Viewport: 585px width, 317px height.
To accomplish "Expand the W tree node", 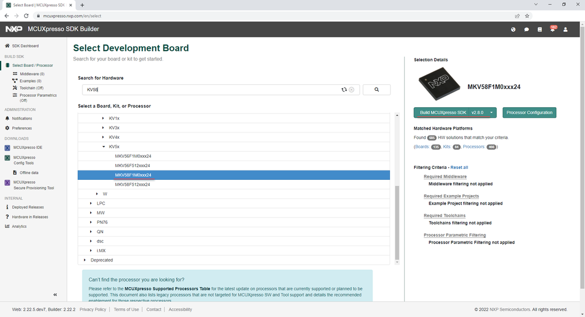I will click(97, 194).
